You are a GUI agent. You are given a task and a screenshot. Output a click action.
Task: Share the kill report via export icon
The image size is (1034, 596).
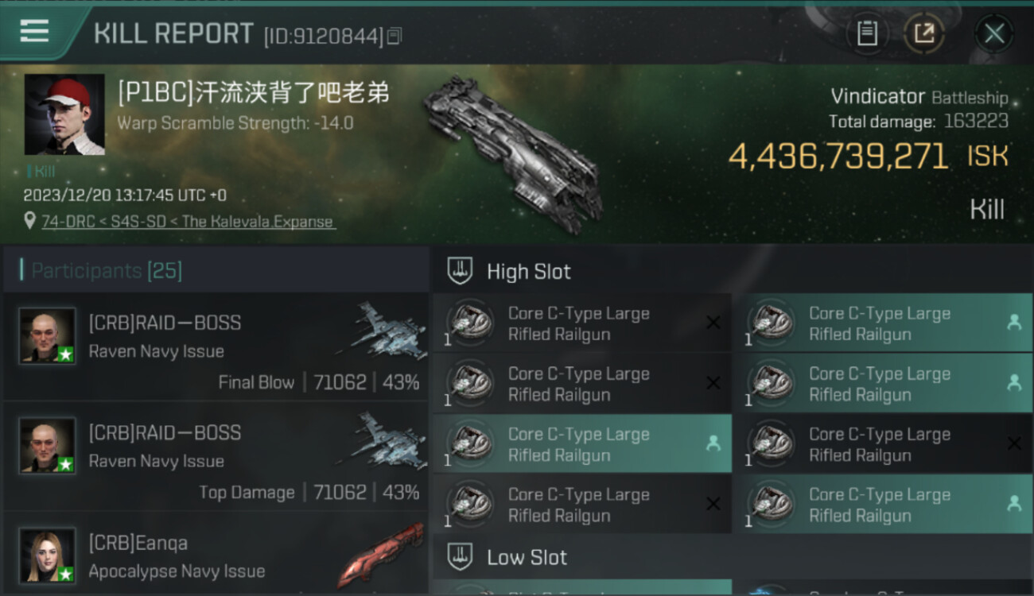coord(924,33)
